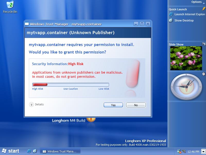The width and height of the screenshot is (206, 155).
Task: Click the taskbar Internet Explorer icon
Action: pos(29,151)
